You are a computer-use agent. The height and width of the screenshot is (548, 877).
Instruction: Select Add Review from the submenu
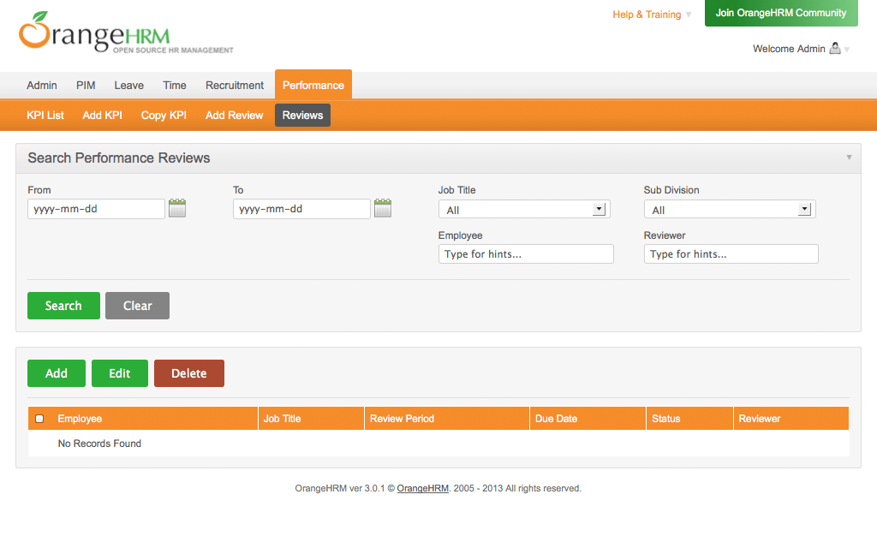tap(234, 115)
